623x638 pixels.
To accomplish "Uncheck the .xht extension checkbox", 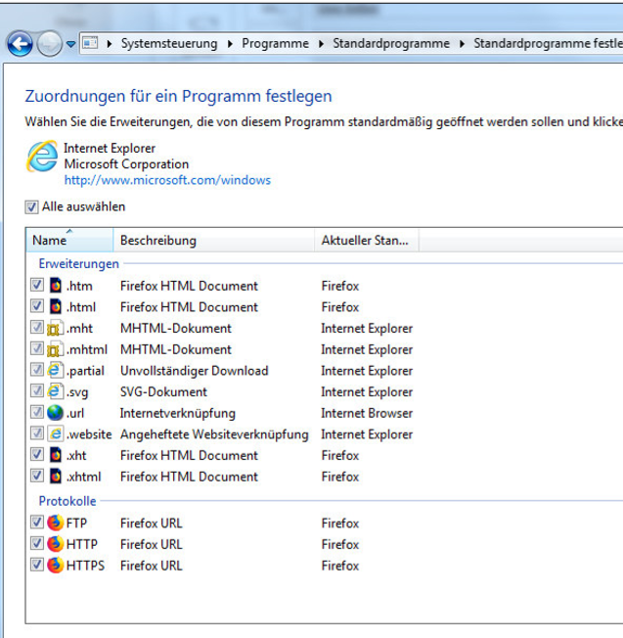I will click(37, 454).
